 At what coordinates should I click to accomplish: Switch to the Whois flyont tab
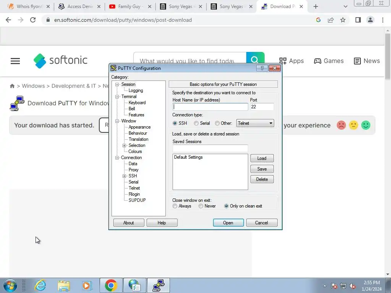pyautogui.click(x=28, y=6)
